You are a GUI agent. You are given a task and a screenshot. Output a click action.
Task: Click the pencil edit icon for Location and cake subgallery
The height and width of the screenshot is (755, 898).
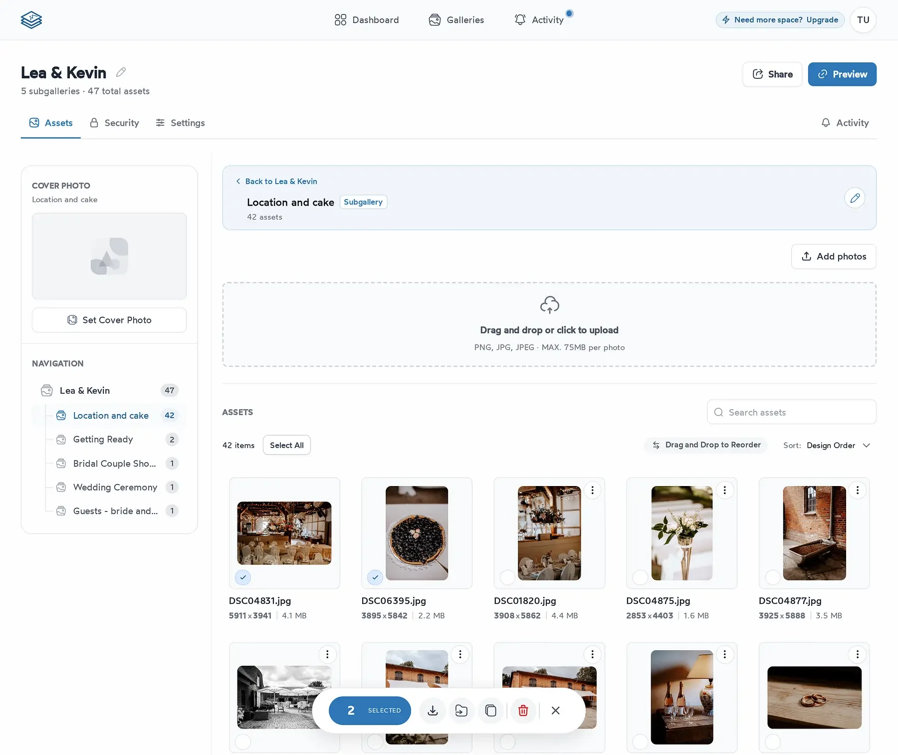pyautogui.click(x=855, y=198)
